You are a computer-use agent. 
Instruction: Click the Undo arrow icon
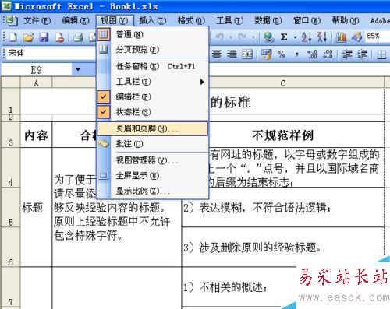click(220, 37)
